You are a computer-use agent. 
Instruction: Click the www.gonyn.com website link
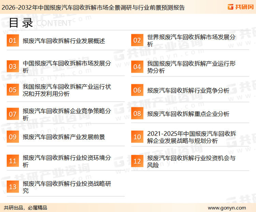(227, 208)
